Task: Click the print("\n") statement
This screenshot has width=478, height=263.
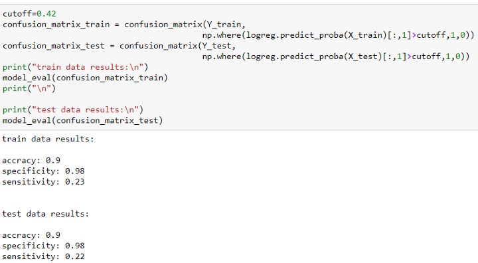Action: coord(29,88)
